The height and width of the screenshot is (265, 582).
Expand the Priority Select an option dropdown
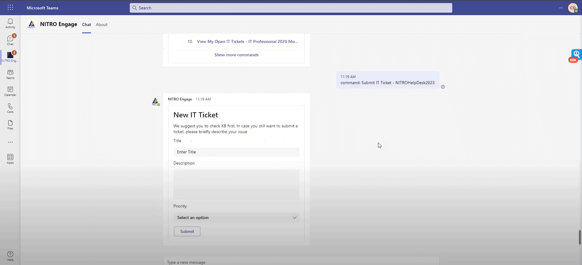[236, 218]
